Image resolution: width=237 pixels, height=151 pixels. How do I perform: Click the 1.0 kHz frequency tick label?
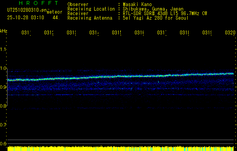3,68
